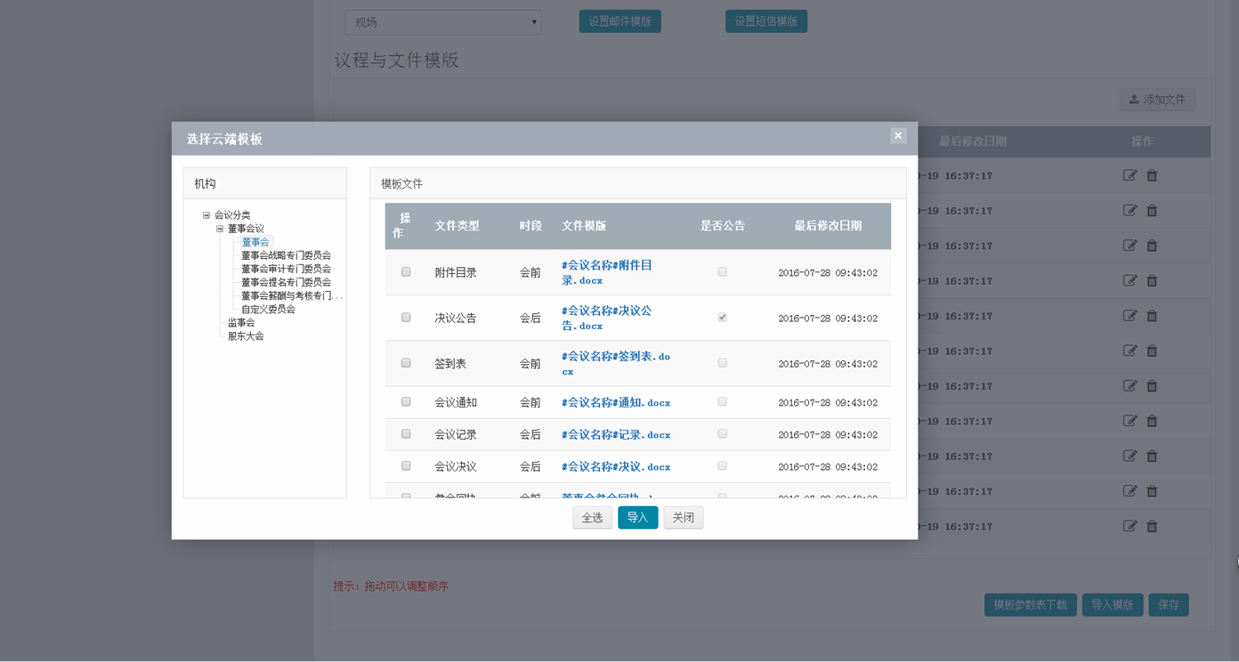Select 董事会薪酬与考核专门... tree node

tap(292, 295)
